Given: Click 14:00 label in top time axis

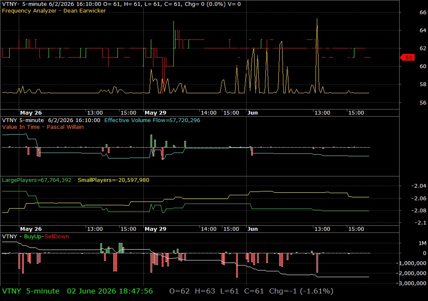Looking at the screenshot, I should (x=209, y=112).
